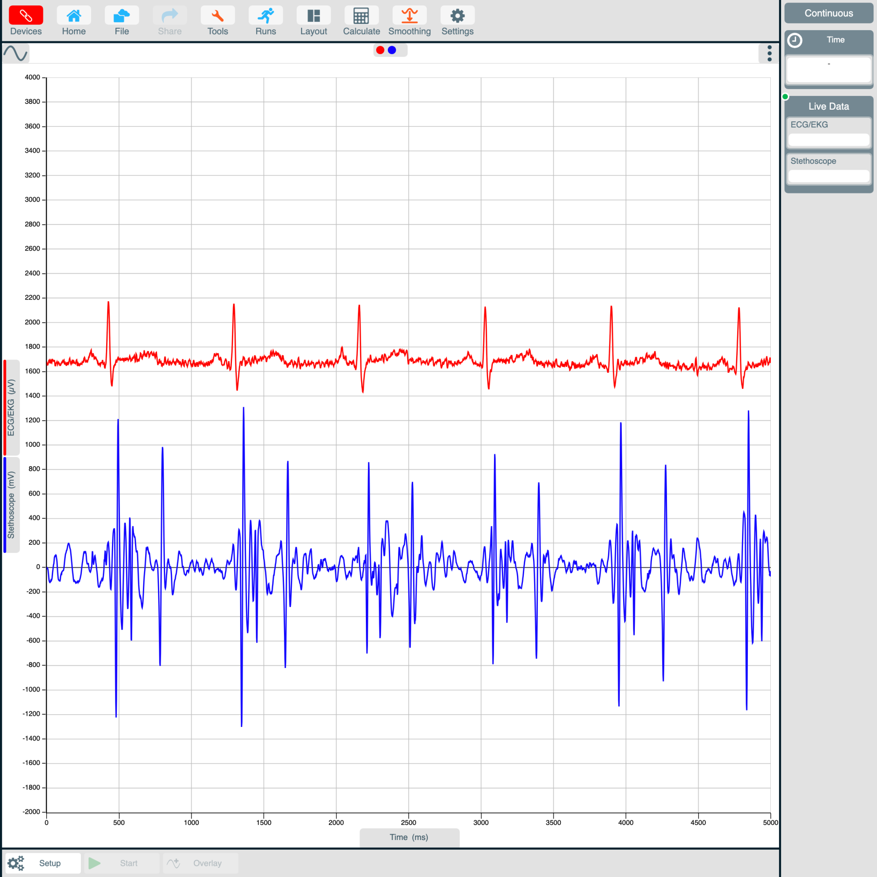Click the sine wave graph icon

click(16, 53)
